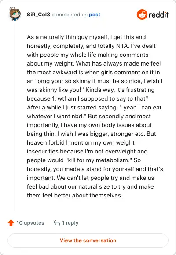The height and width of the screenshot is (255, 176).
Task: Click the curved reply arrow icon
Action: [57, 222]
